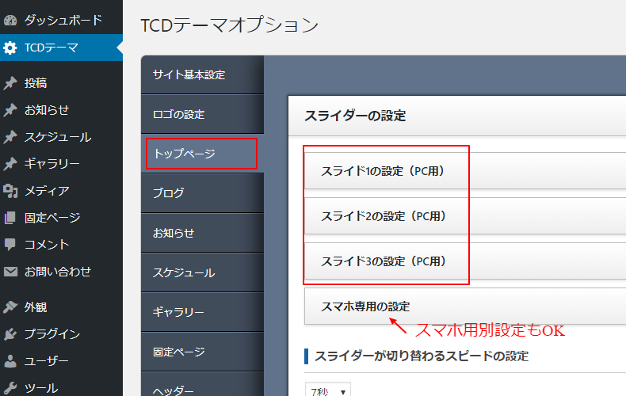
Task: Click the pin icon beside ギャラリー in the sidebar
Action: pos(10,164)
